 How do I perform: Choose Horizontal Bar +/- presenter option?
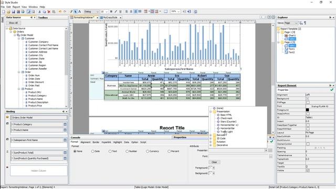click(229, 125)
